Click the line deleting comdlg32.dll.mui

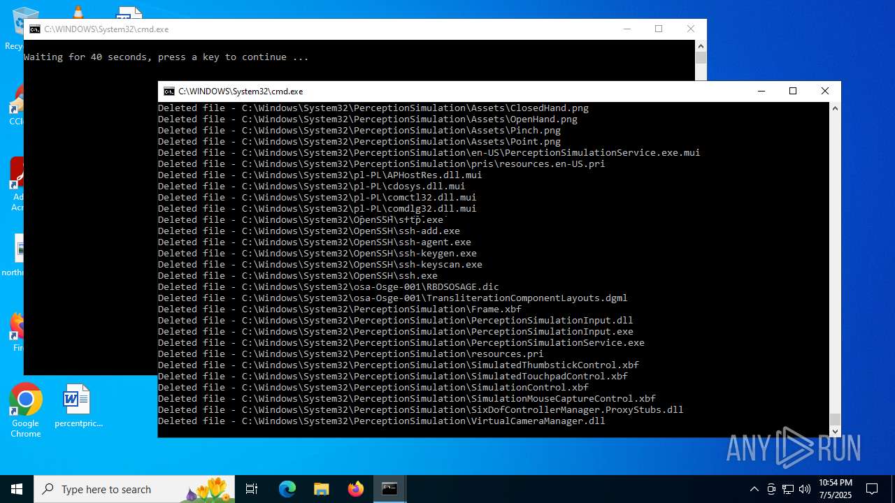pos(317,209)
